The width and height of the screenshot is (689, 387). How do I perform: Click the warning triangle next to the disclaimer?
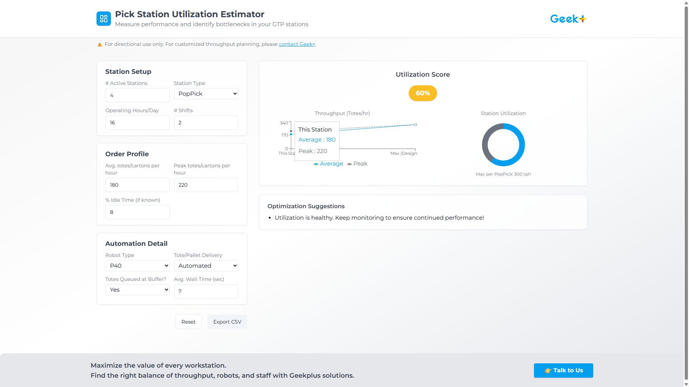tap(99, 44)
